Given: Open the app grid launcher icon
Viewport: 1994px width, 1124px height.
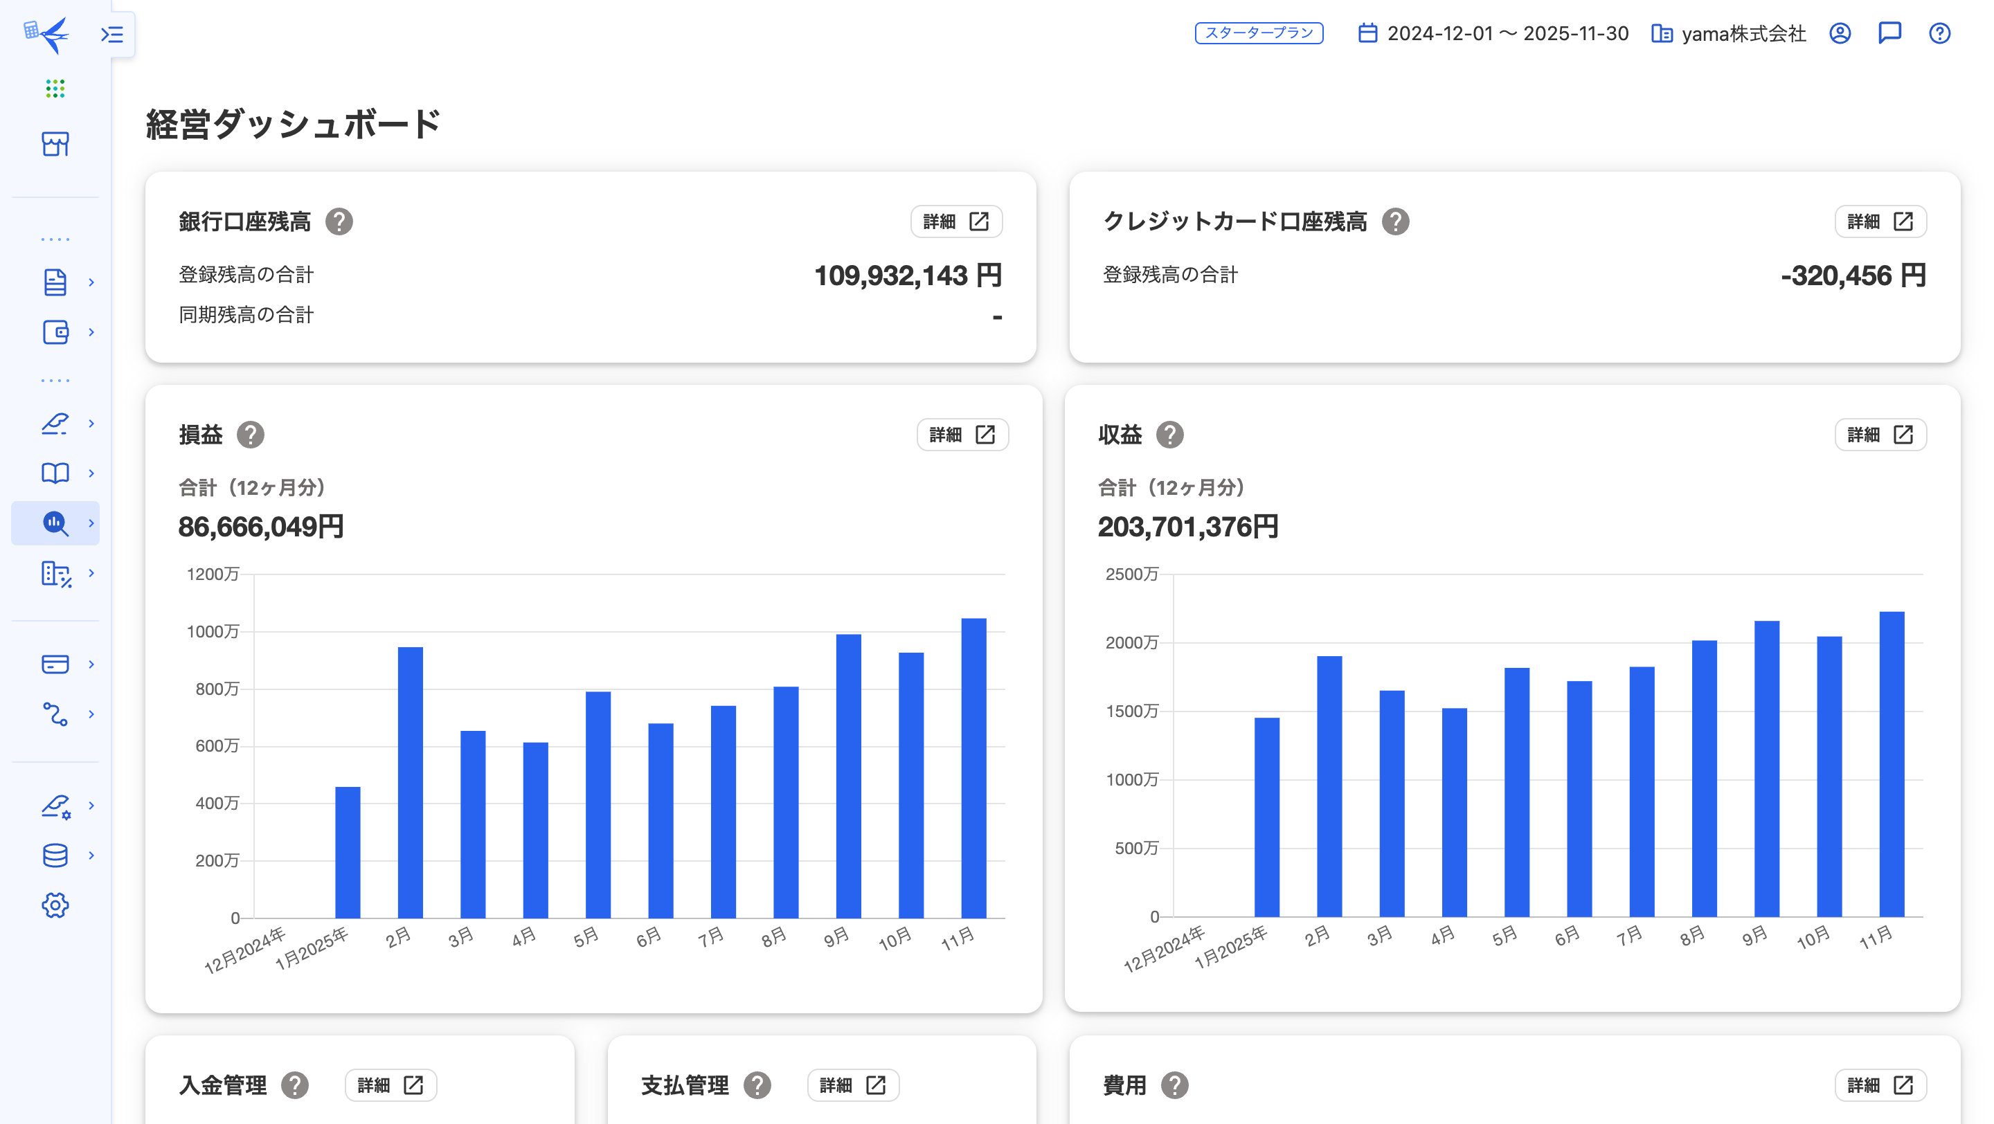Looking at the screenshot, I should pos(55,89).
